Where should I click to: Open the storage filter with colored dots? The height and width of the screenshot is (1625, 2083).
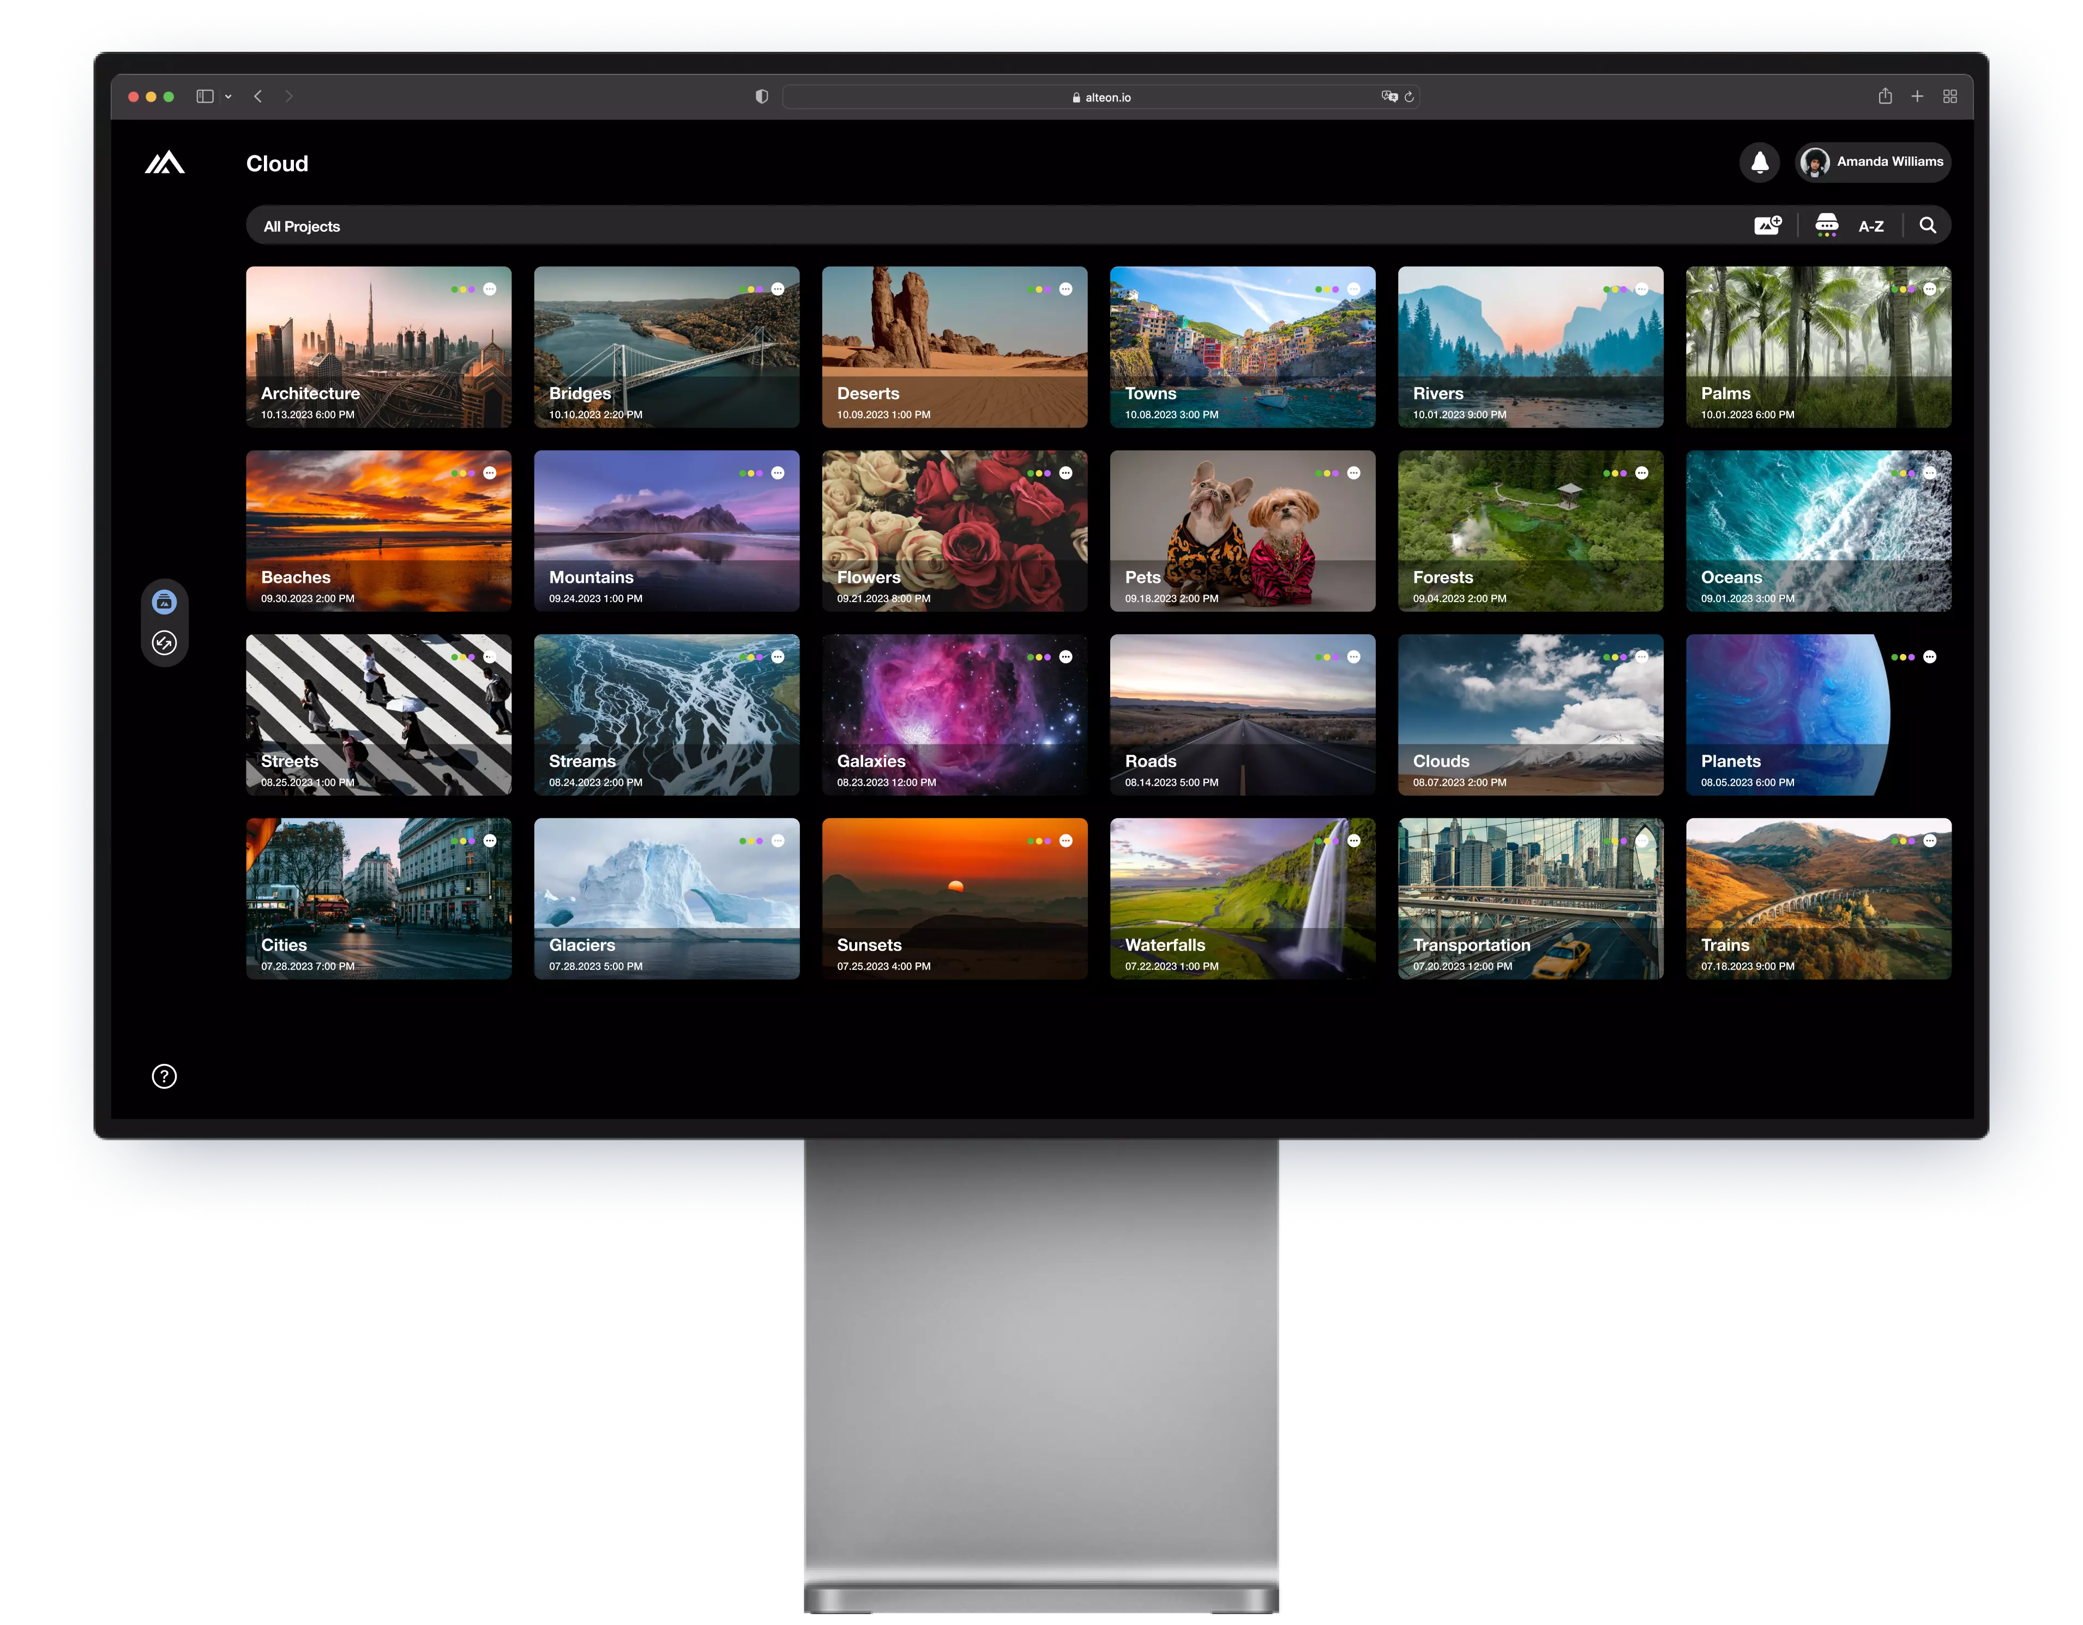point(1826,225)
